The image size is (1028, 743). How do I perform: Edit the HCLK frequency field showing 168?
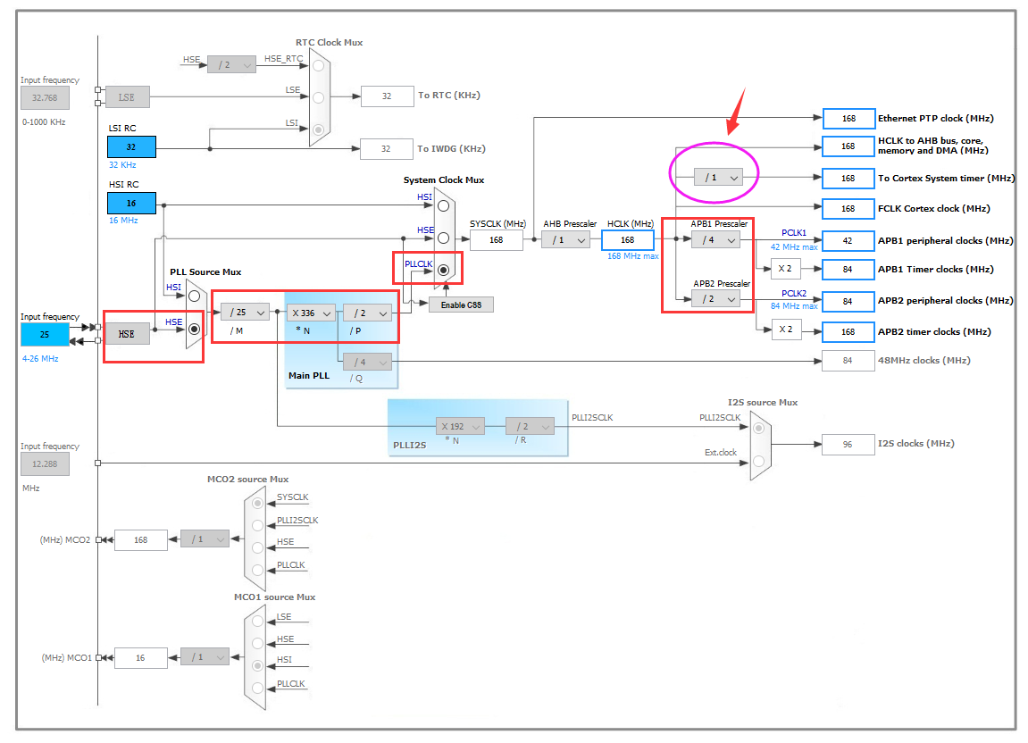click(x=627, y=239)
